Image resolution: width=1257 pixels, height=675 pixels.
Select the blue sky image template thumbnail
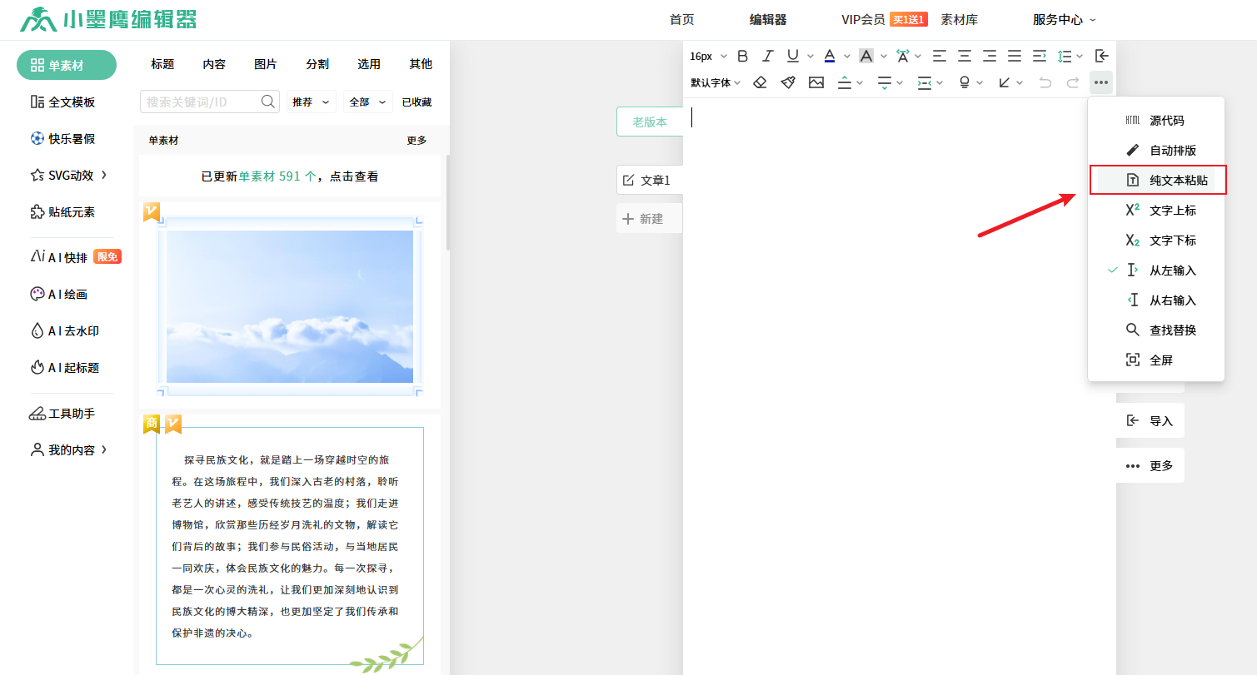pos(290,306)
